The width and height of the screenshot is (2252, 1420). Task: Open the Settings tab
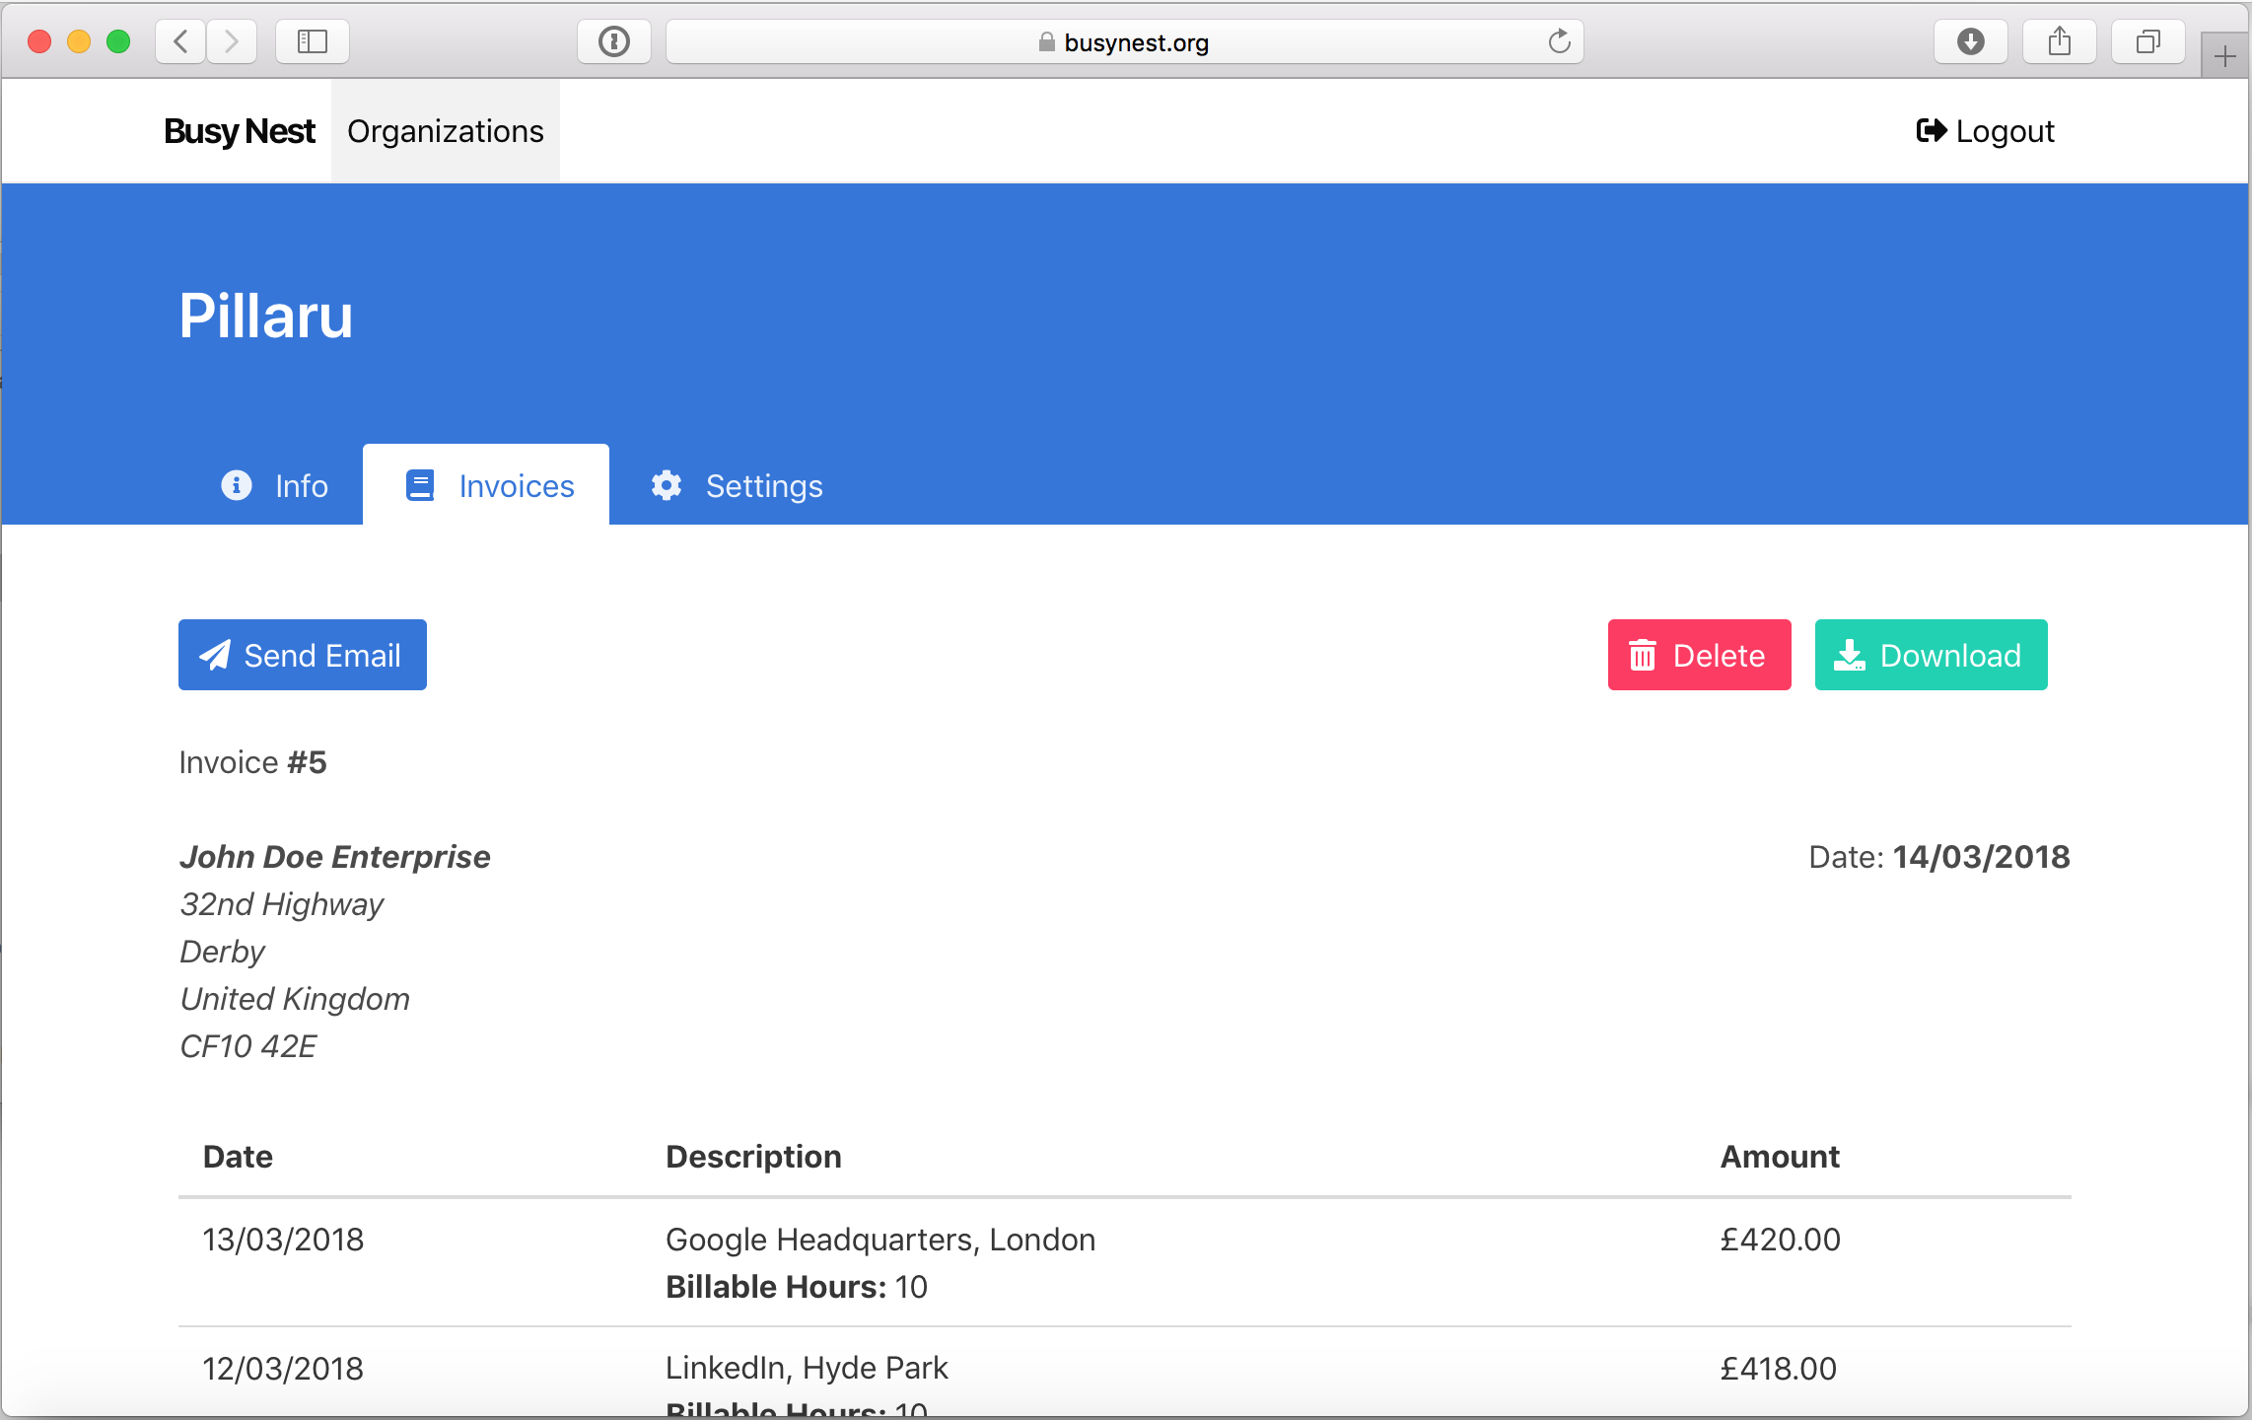point(737,485)
